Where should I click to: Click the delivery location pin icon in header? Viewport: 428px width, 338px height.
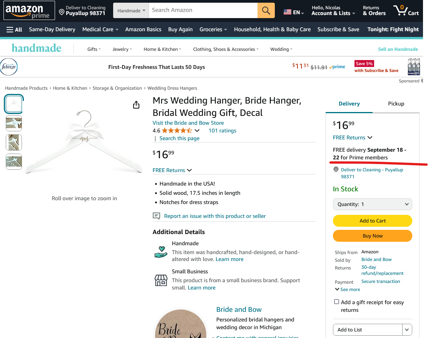(x=62, y=12)
